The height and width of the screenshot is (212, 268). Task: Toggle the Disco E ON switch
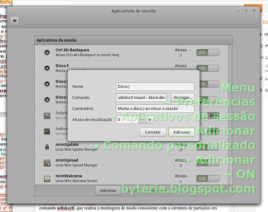(x=208, y=68)
